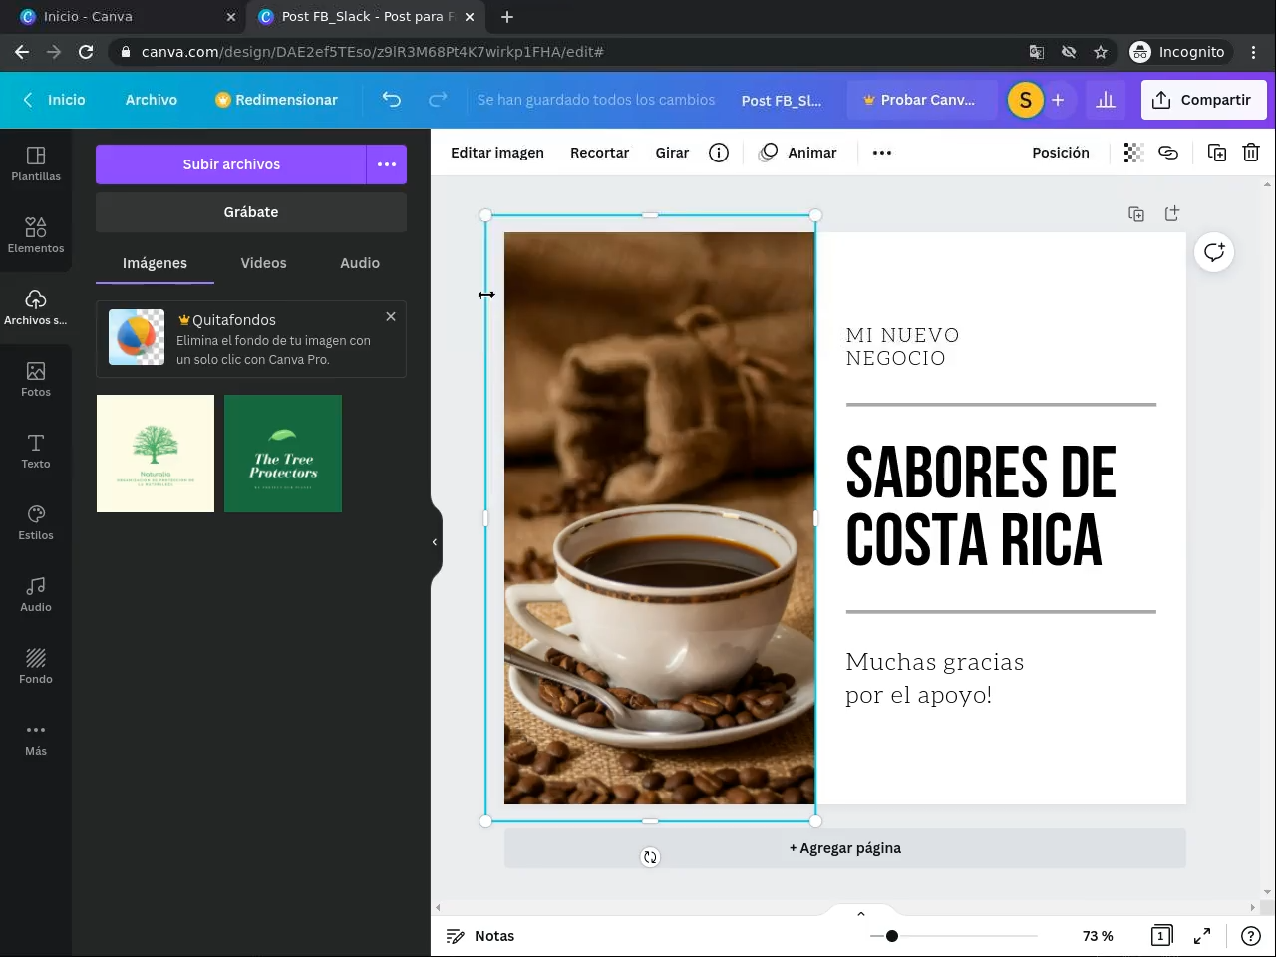Open the translate page icon in address bar
The height and width of the screenshot is (957, 1276).
[1037, 52]
